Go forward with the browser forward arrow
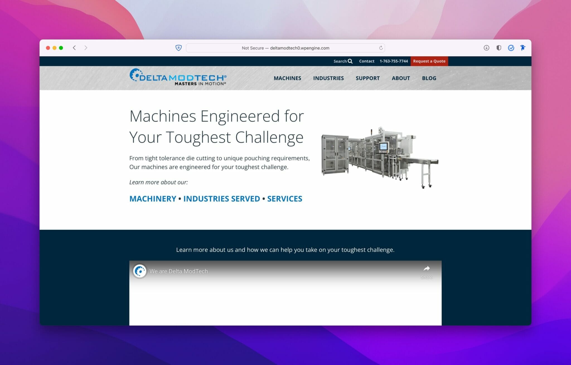This screenshot has height=365, width=571. tap(86, 48)
